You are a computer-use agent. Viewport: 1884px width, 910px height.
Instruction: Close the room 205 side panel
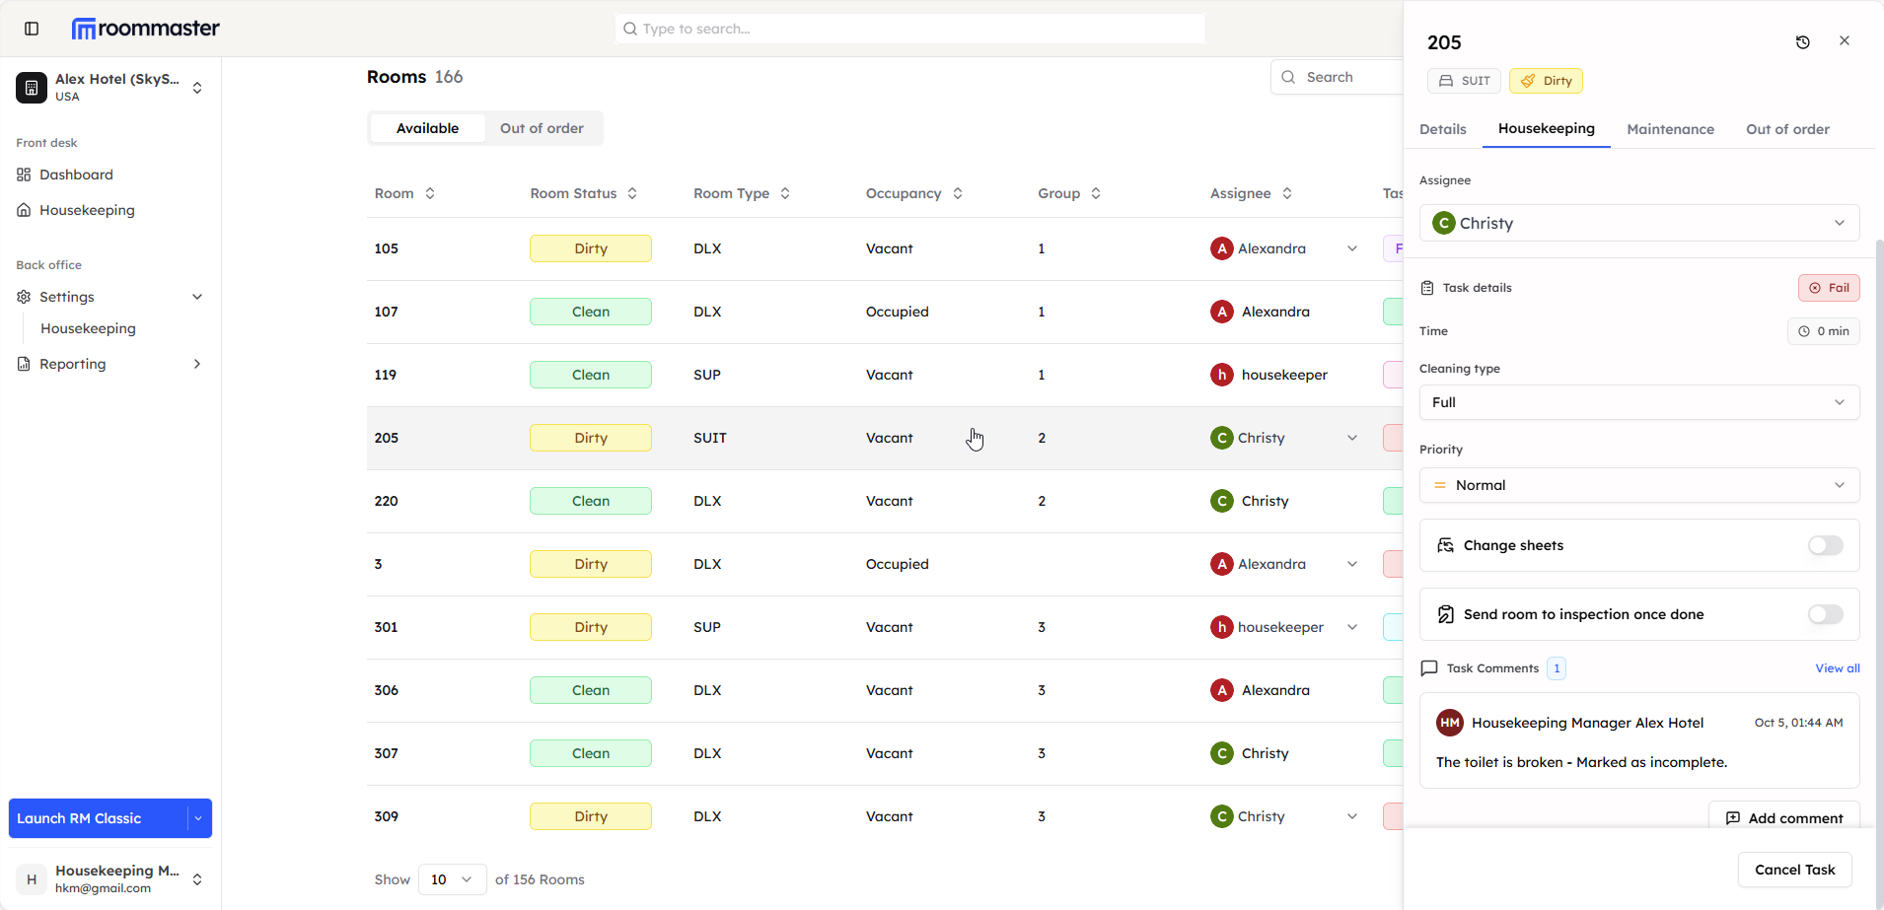(x=1844, y=41)
